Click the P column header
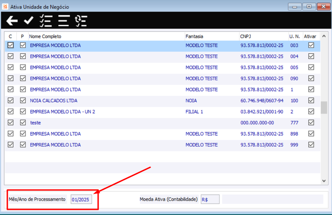332x215 pixels. pos(22,37)
